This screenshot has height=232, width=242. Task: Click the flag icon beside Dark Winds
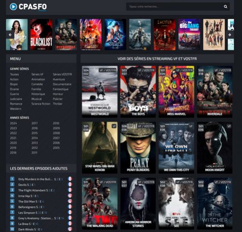click(x=70, y=229)
